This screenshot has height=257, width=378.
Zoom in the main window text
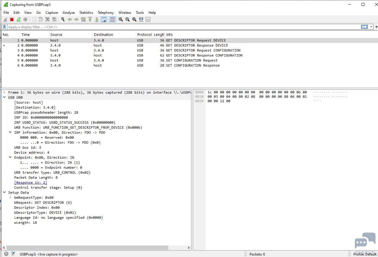pyautogui.click(x=121, y=19)
